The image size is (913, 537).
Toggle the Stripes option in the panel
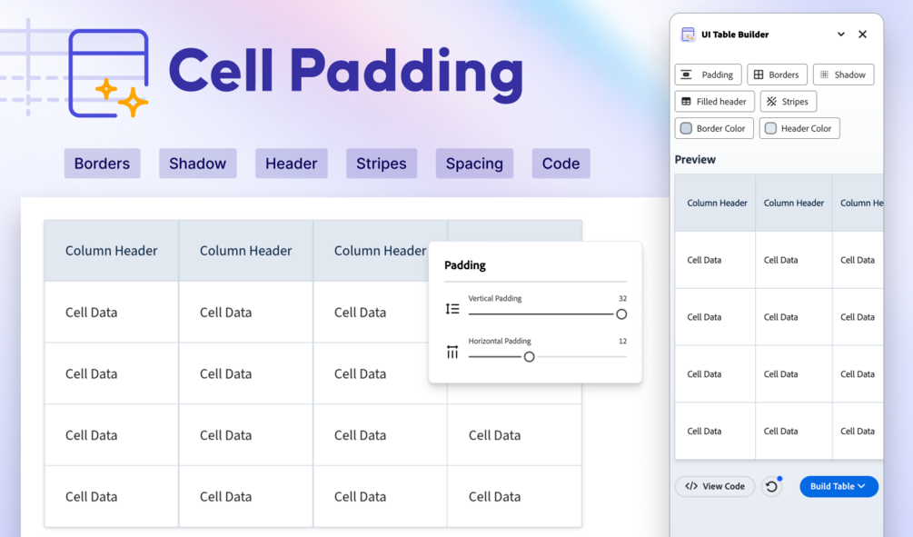tap(788, 102)
